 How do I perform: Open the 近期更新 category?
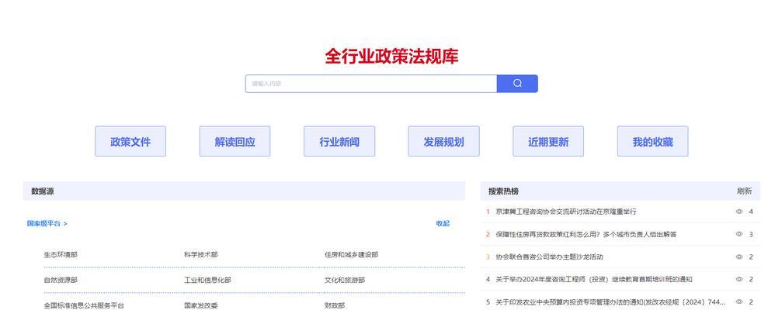click(548, 142)
